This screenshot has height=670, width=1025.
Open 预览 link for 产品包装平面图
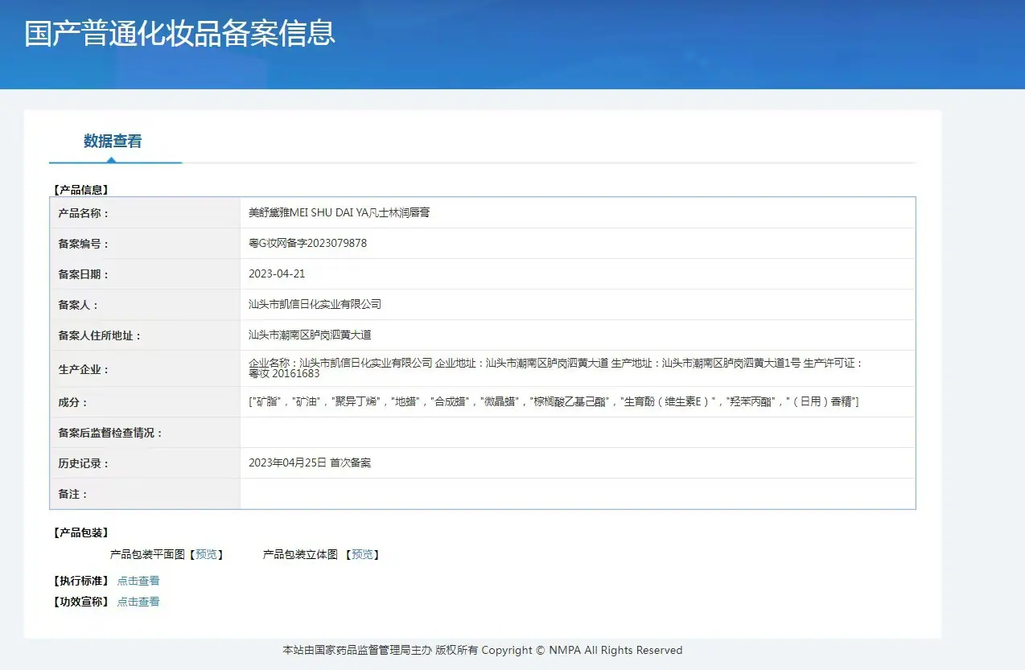tap(207, 554)
